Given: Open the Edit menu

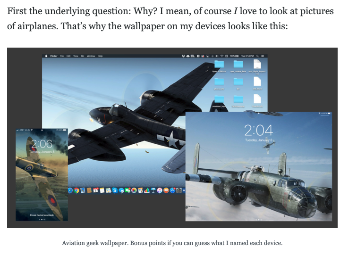Looking at the screenshot, I should tap(68, 56).
